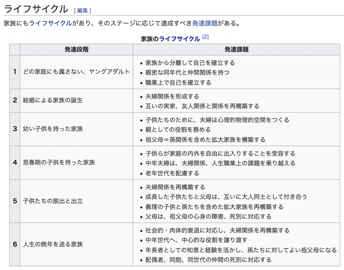Open the 発達課題 link in intro sentence
The width and height of the screenshot is (344, 270).
205,23
